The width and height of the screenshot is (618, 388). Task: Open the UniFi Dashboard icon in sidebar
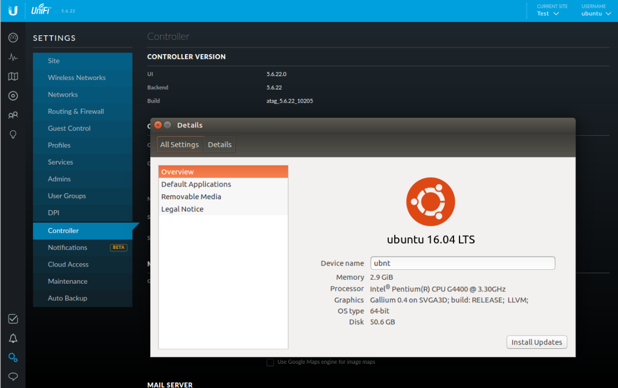point(13,38)
